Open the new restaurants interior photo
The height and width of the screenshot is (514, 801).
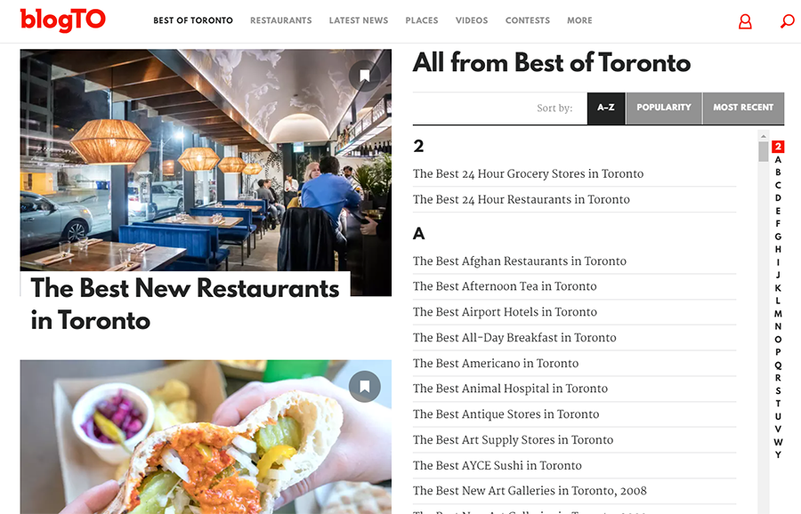coord(206,160)
